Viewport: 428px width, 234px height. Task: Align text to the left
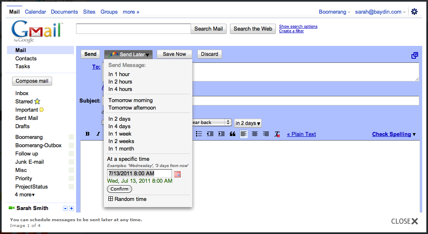coord(244,134)
